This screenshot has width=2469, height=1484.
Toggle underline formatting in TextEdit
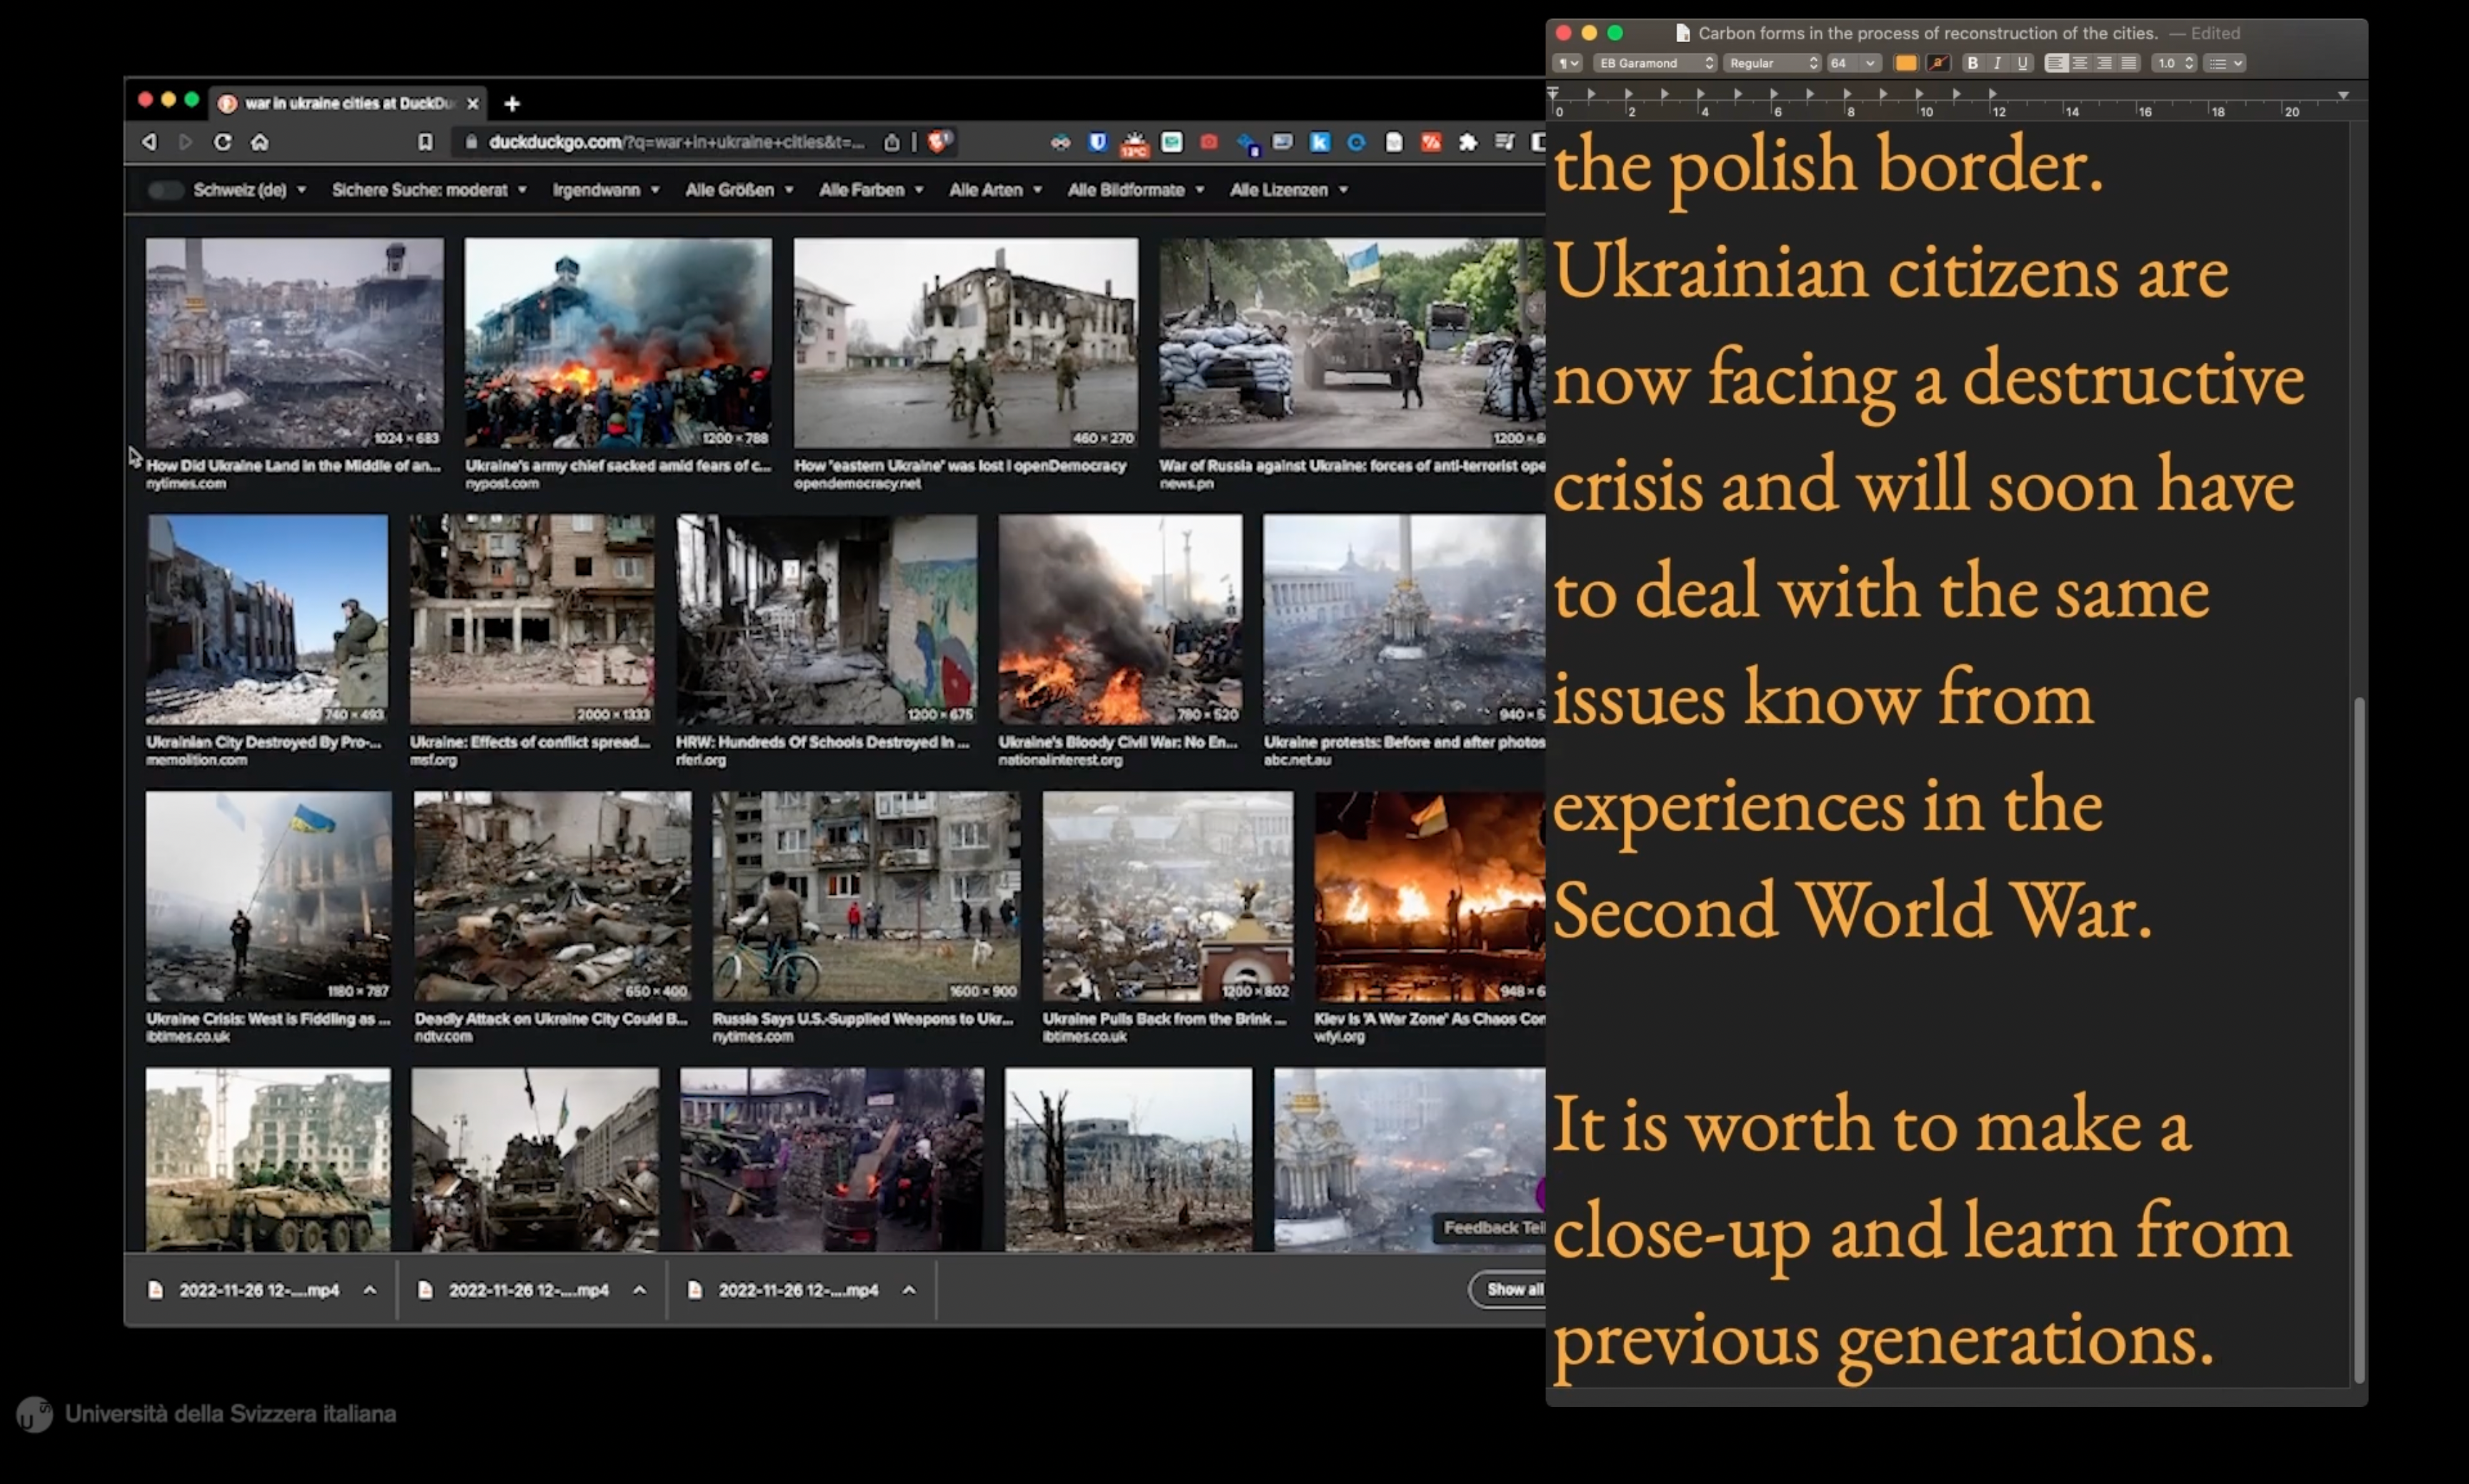2022,63
